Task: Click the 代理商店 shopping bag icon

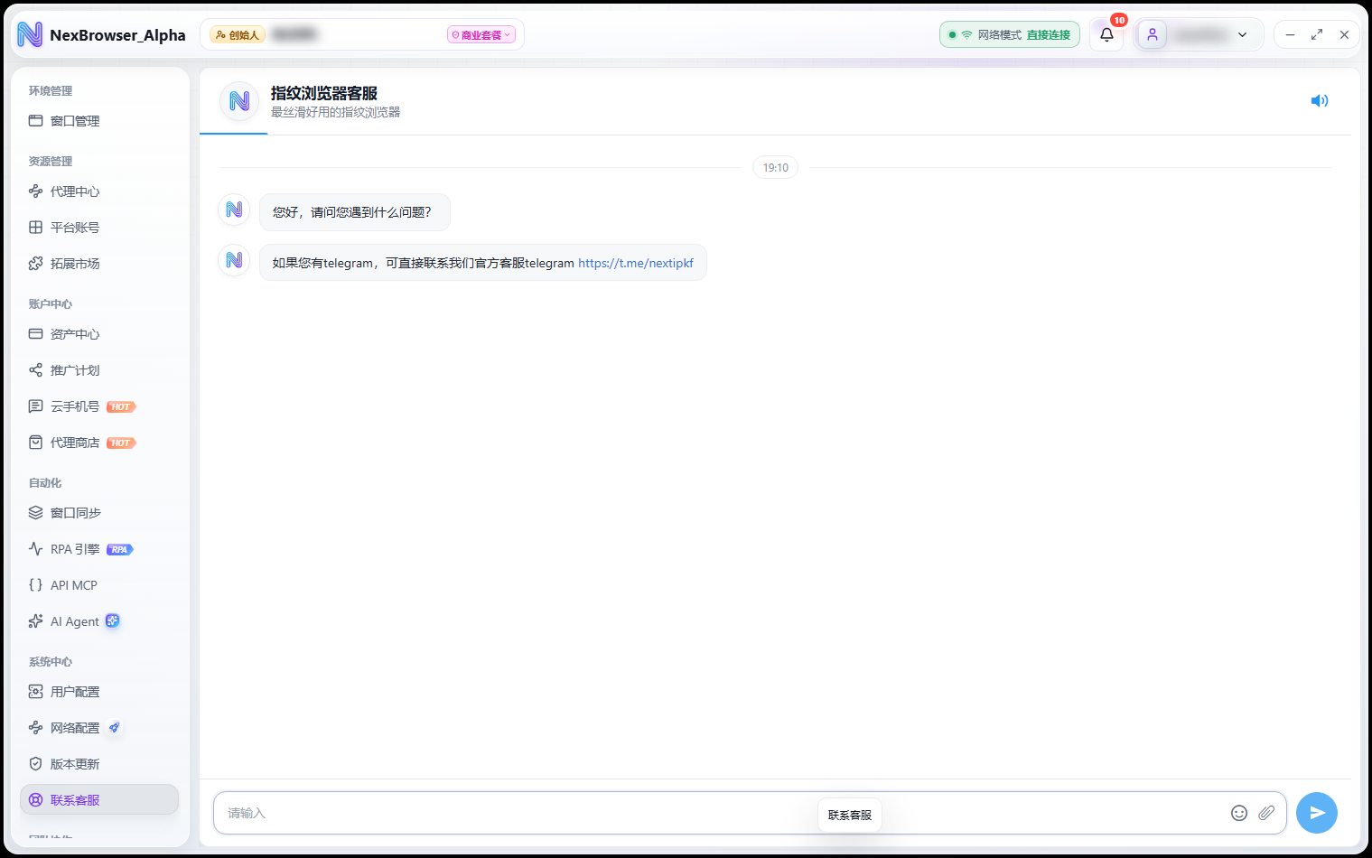Action: tap(35, 443)
